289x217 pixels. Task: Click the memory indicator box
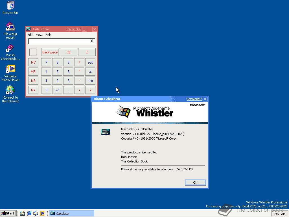33,52
